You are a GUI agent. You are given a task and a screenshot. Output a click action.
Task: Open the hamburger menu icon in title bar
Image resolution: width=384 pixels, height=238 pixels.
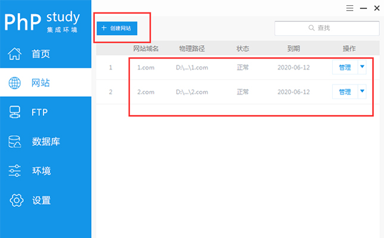tap(349, 8)
